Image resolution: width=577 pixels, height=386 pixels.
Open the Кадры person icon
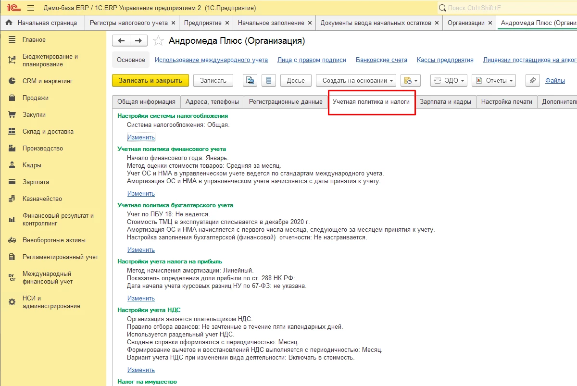point(13,165)
